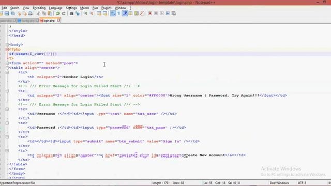This screenshot has height=186, width=331.
Task: Open the Language menu
Action: [x=55, y=8]
